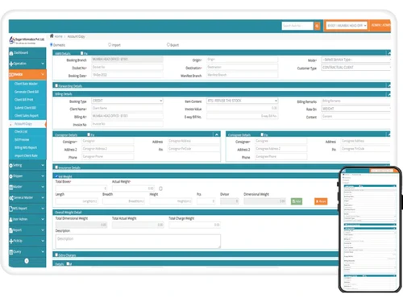Toggle Fix checkbox in Consignee Details header
403x302 pixels.
click(x=262, y=134)
